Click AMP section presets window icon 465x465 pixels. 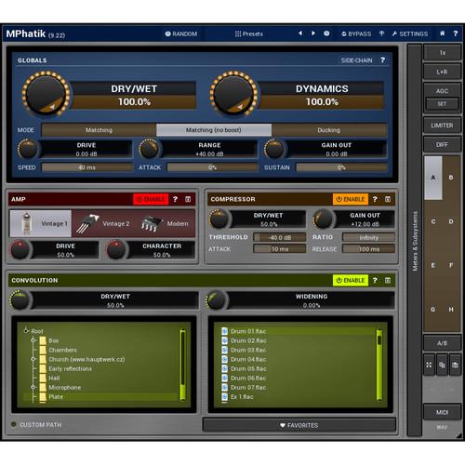pos(188,199)
